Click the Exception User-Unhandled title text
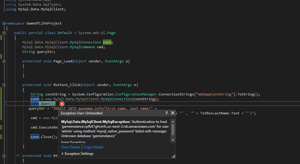Viewport: 300px width, 164px height. click(82, 113)
